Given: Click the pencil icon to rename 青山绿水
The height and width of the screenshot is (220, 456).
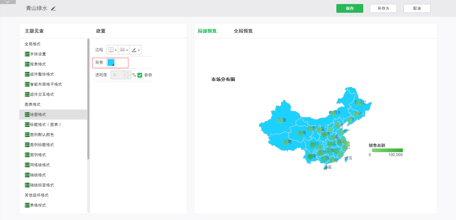Looking at the screenshot, I should [x=53, y=8].
